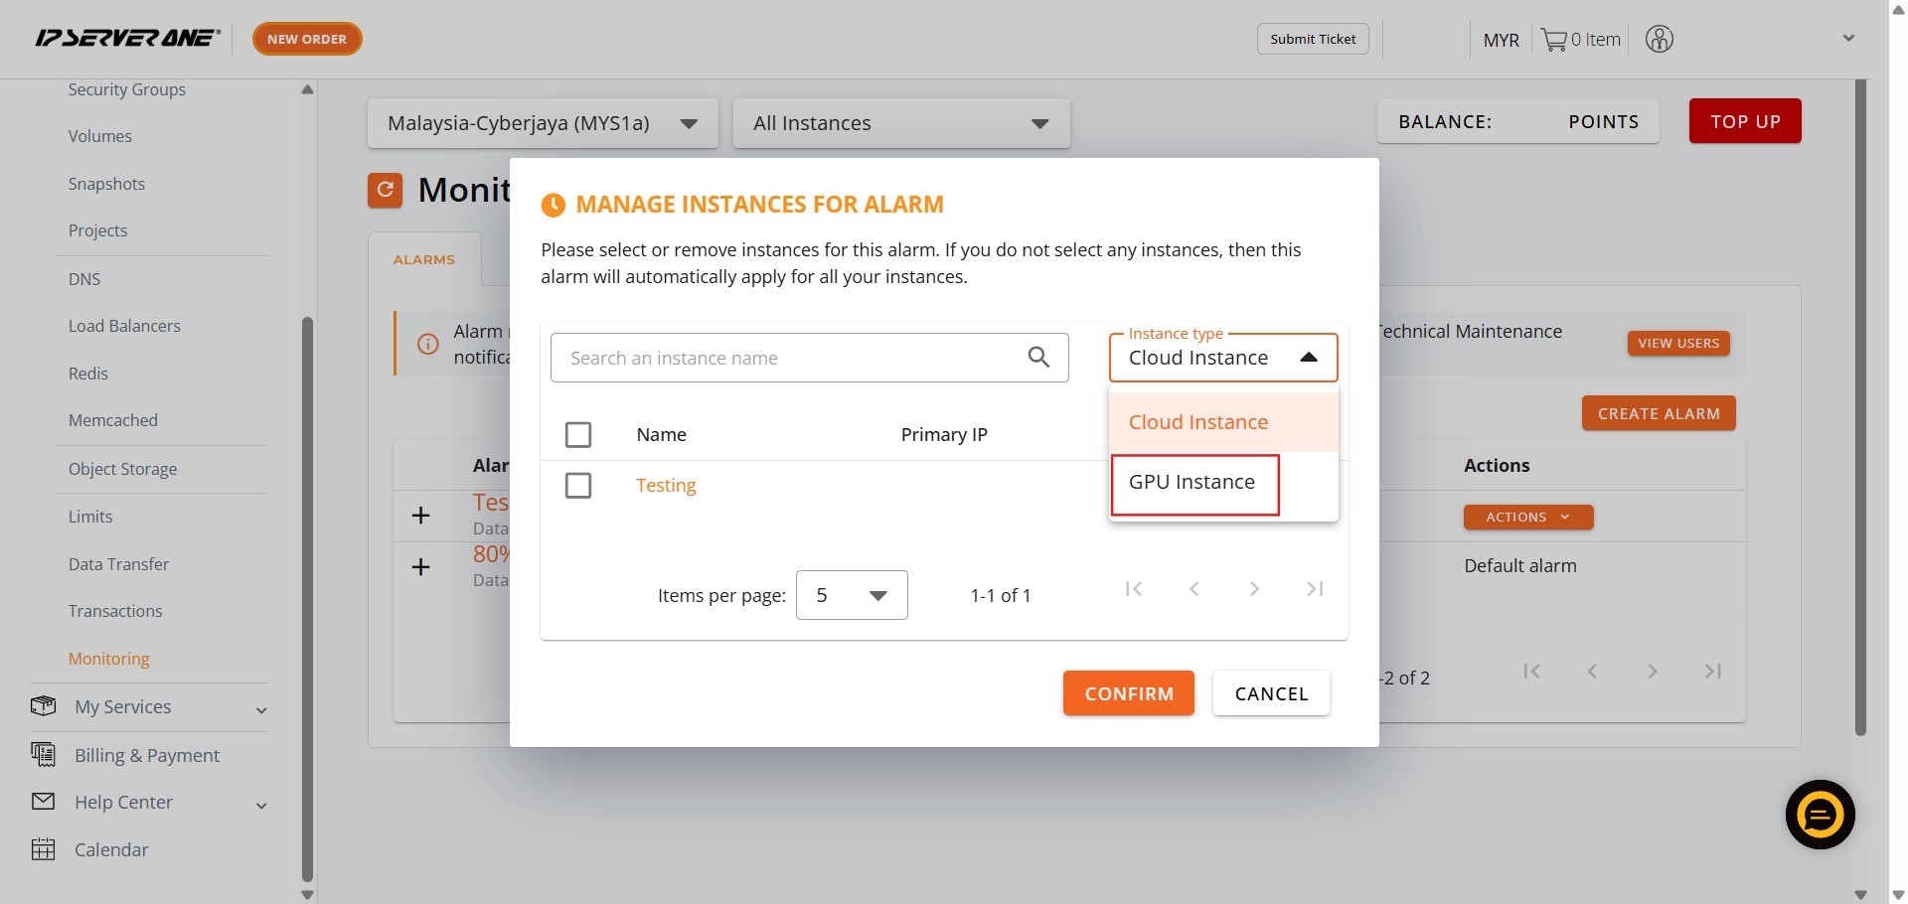Click the Calendar icon in sidebar

pyautogui.click(x=44, y=849)
